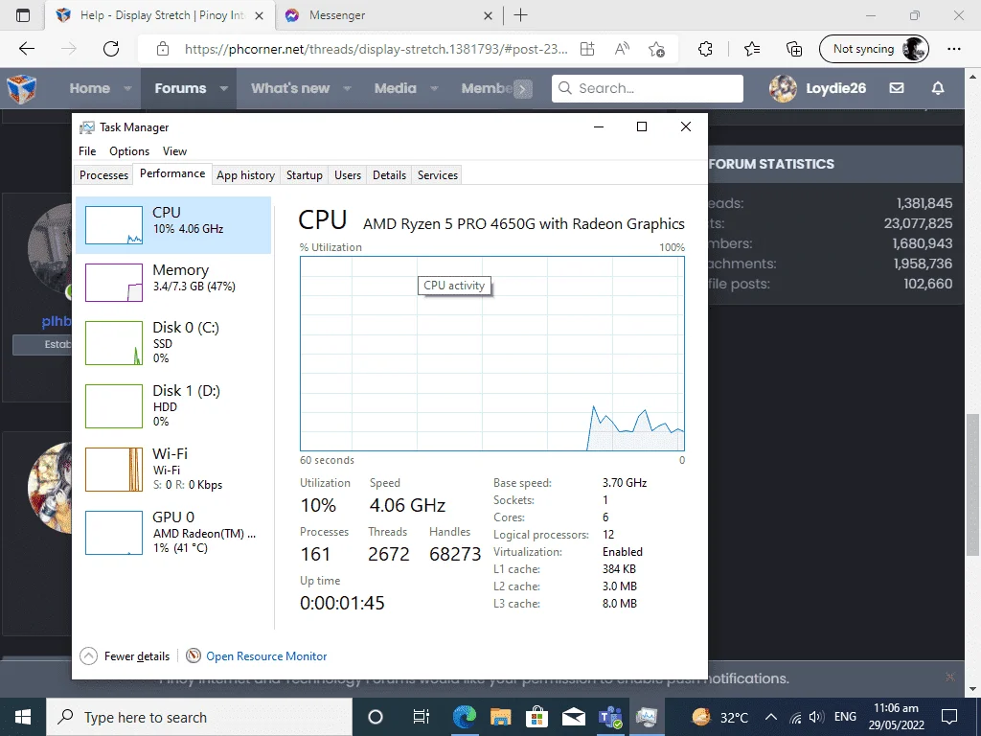Image resolution: width=981 pixels, height=736 pixels.
Task: Select CPU in Task Manager sidebar
Action: click(x=173, y=224)
